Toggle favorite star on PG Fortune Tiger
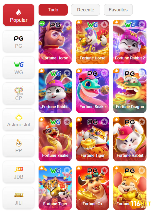151x213 pixels. [104, 121]
